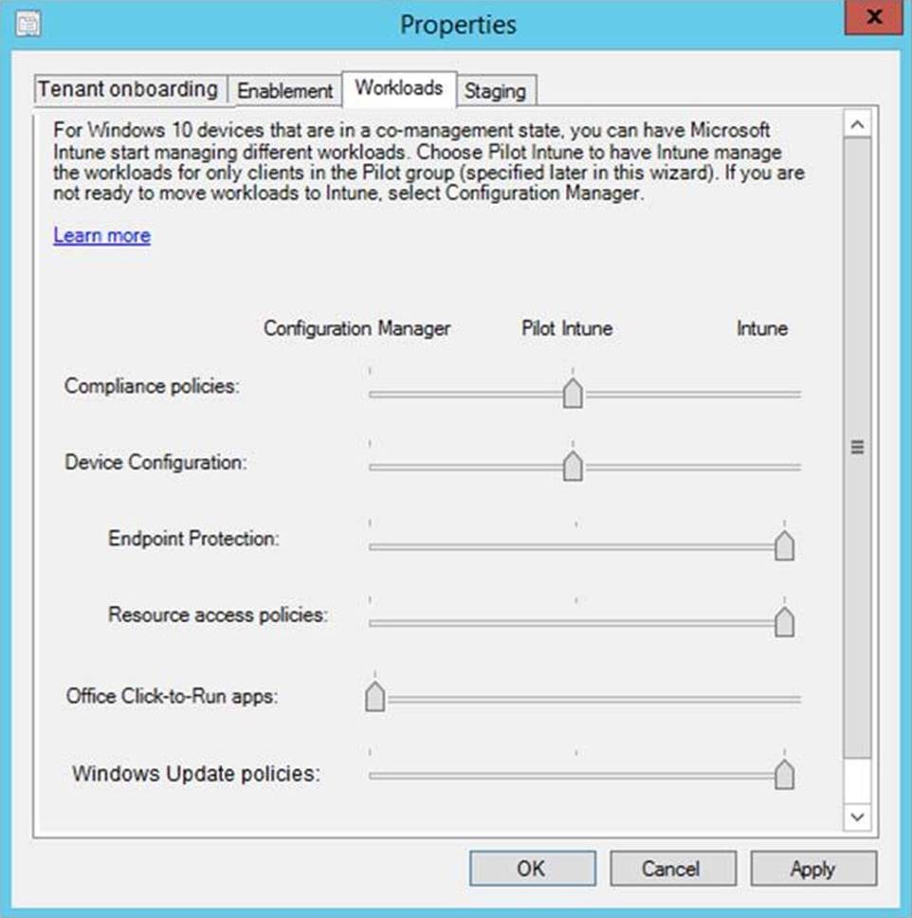Click the Resource access policies slider thumb
Viewport: 912px width, 918px height.
coord(784,622)
